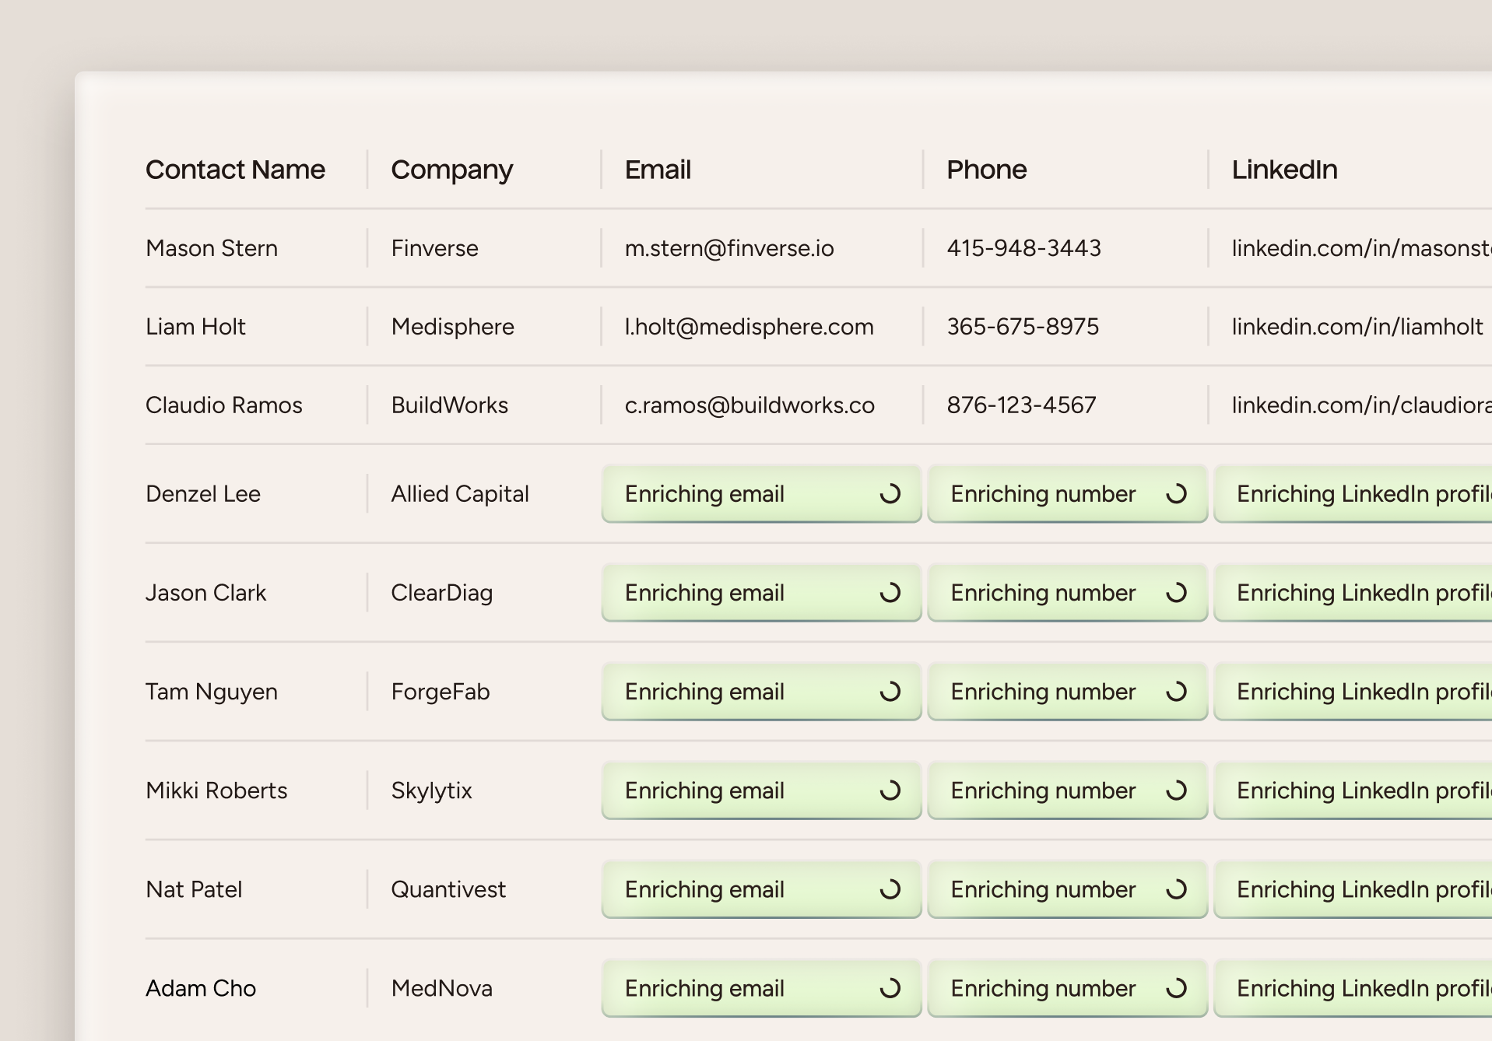This screenshot has width=1492, height=1041.
Task: Click the spinner icon in Denzel Lee's number cell
Action: tap(1177, 494)
